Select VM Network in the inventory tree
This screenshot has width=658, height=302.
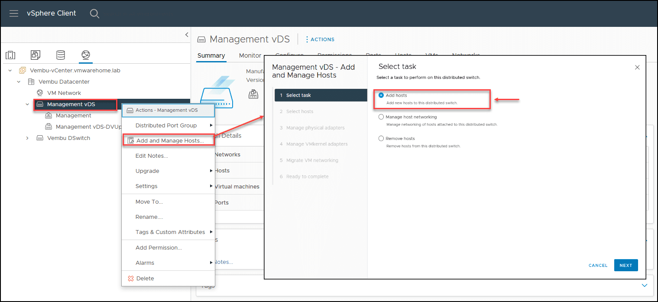pos(64,93)
